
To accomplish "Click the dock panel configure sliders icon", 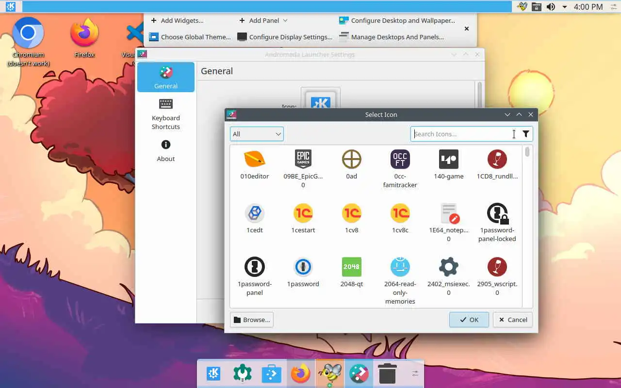I will pyautogui.click(x=415, y=373).
